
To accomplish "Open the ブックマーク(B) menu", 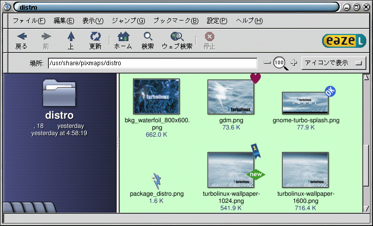I will click(x=176, y=21).
